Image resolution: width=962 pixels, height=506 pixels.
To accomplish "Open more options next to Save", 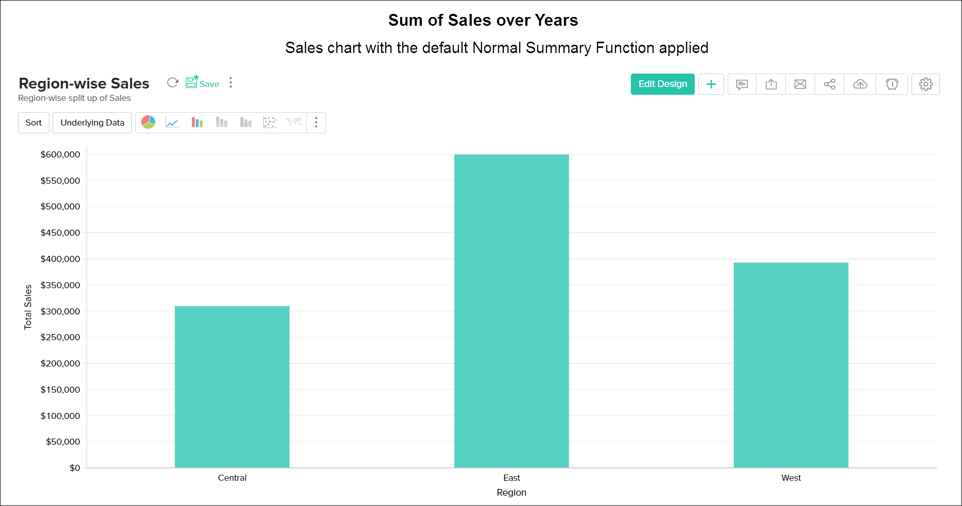I will 231,82.
